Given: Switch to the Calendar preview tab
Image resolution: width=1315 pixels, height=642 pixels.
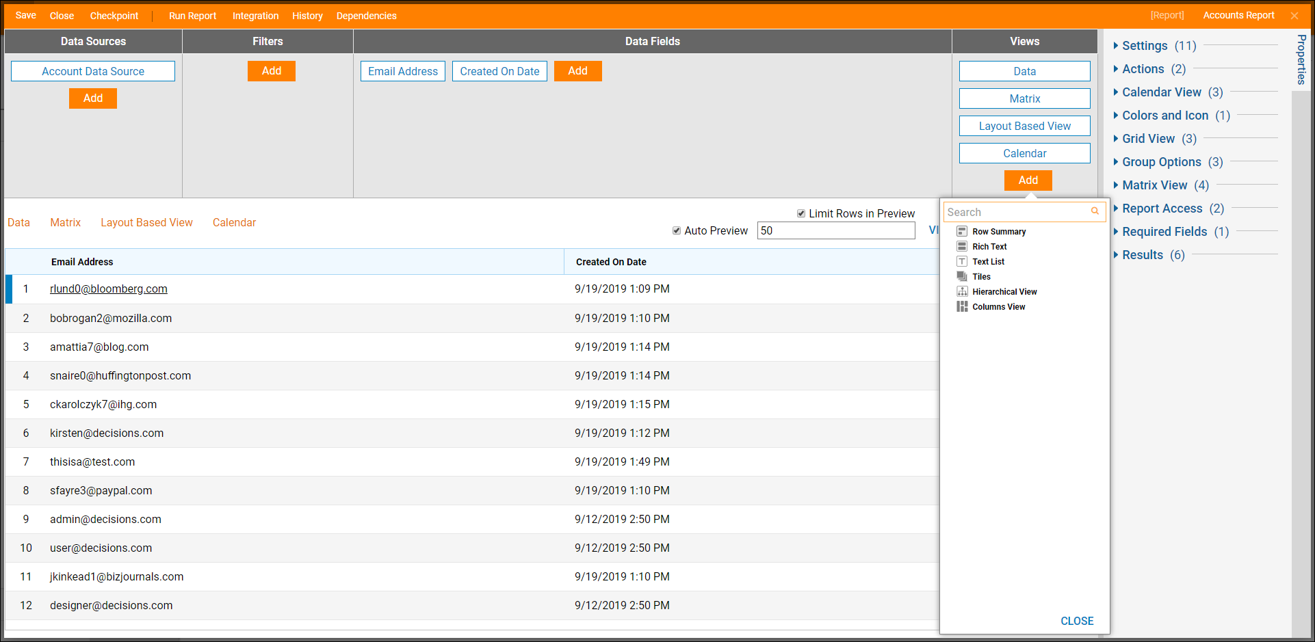Looking at the screenshot, I should (x=234, y=222).
